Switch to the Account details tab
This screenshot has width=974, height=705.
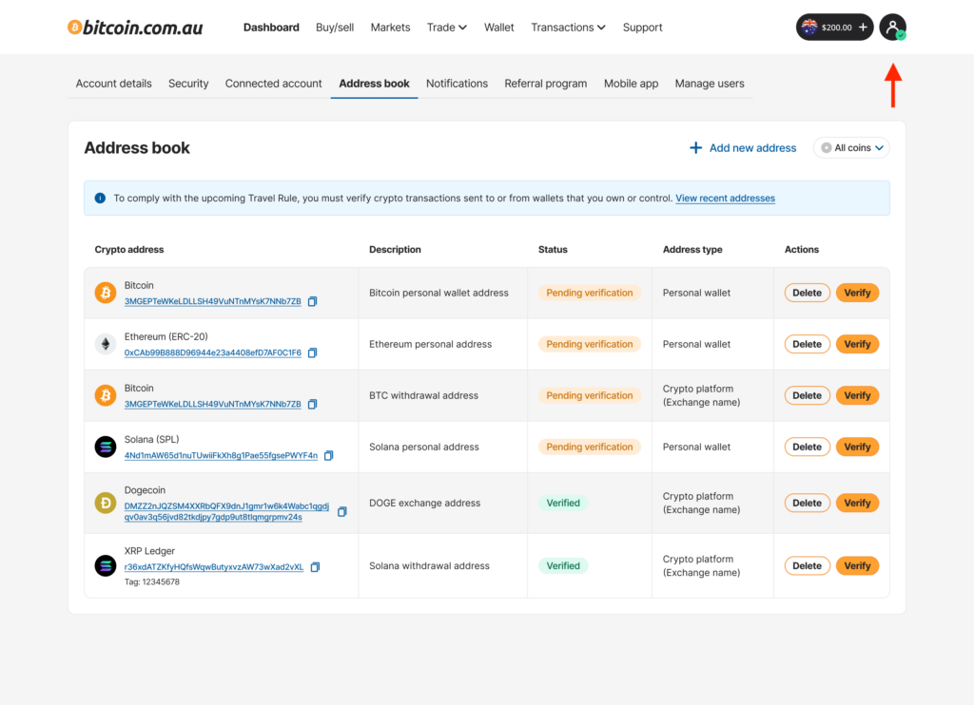[114, 84]
